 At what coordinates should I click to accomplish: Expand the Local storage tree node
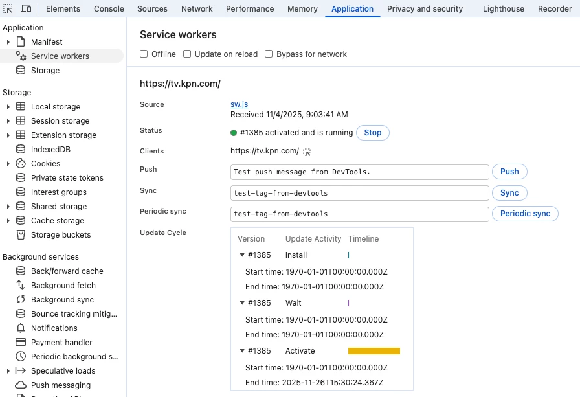8,107
